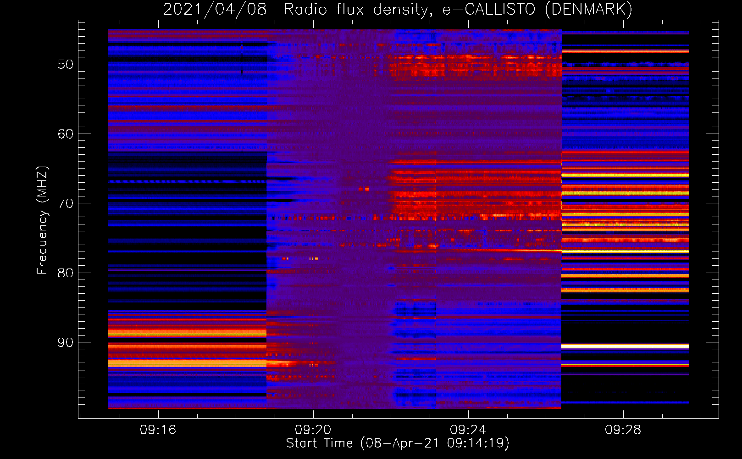
Task: Click the 'Frequency (MHZ)' axis label
Action: coord(42,220)
